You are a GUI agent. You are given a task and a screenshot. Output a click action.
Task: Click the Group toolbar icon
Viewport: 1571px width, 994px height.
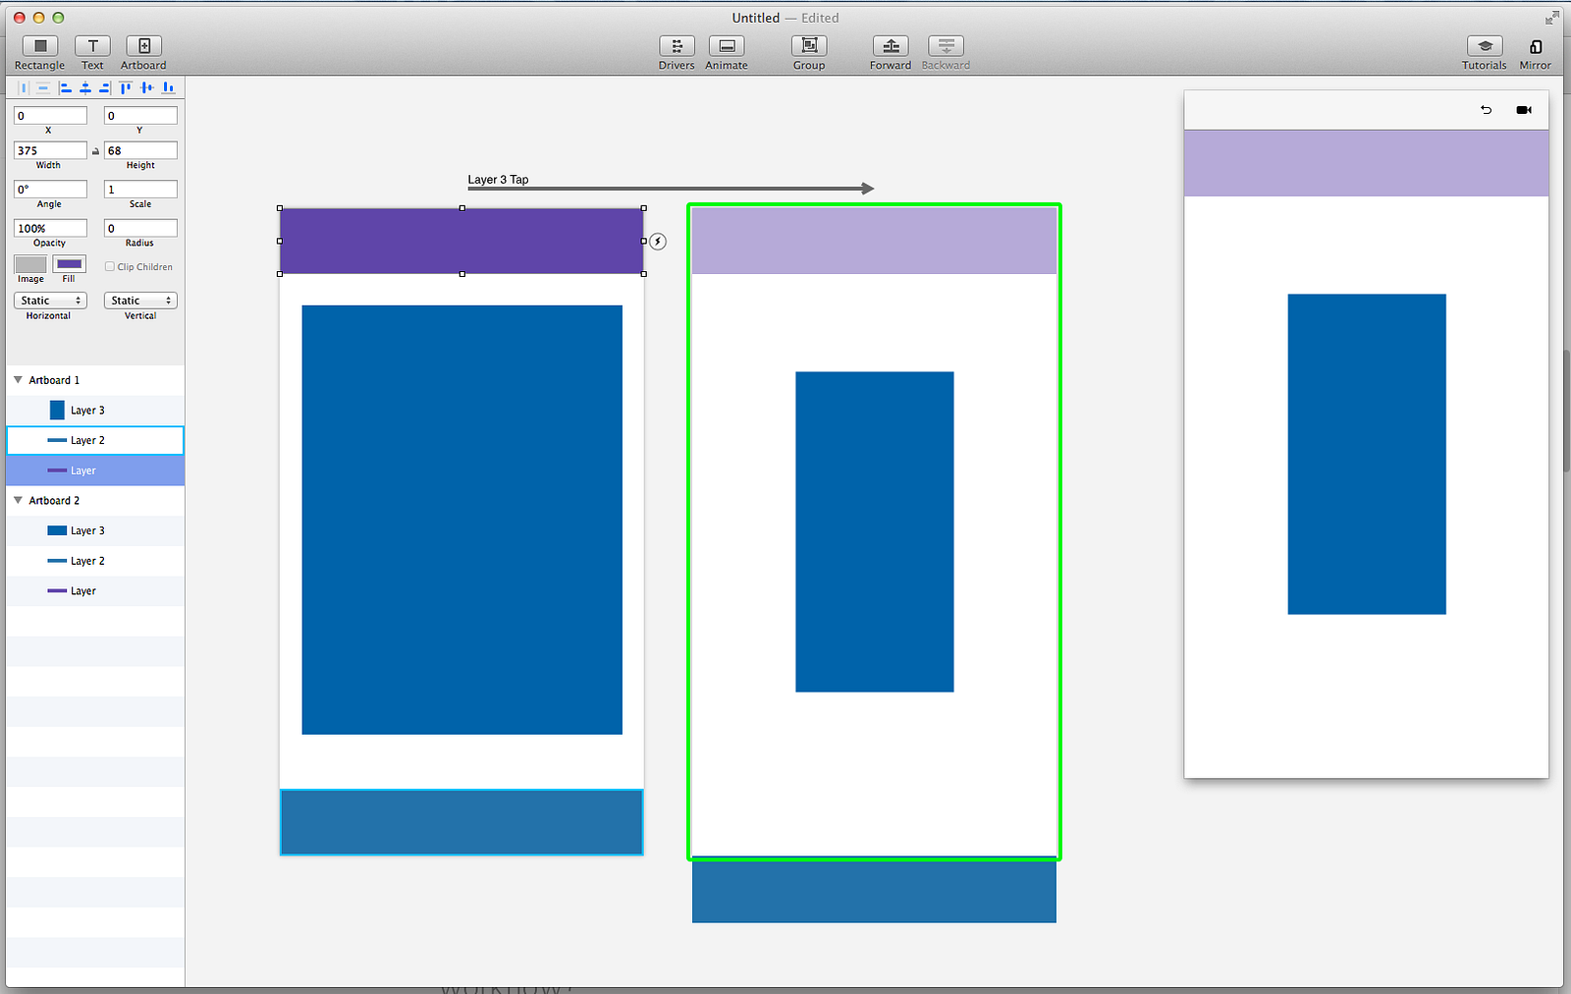[x=809, y=46]
